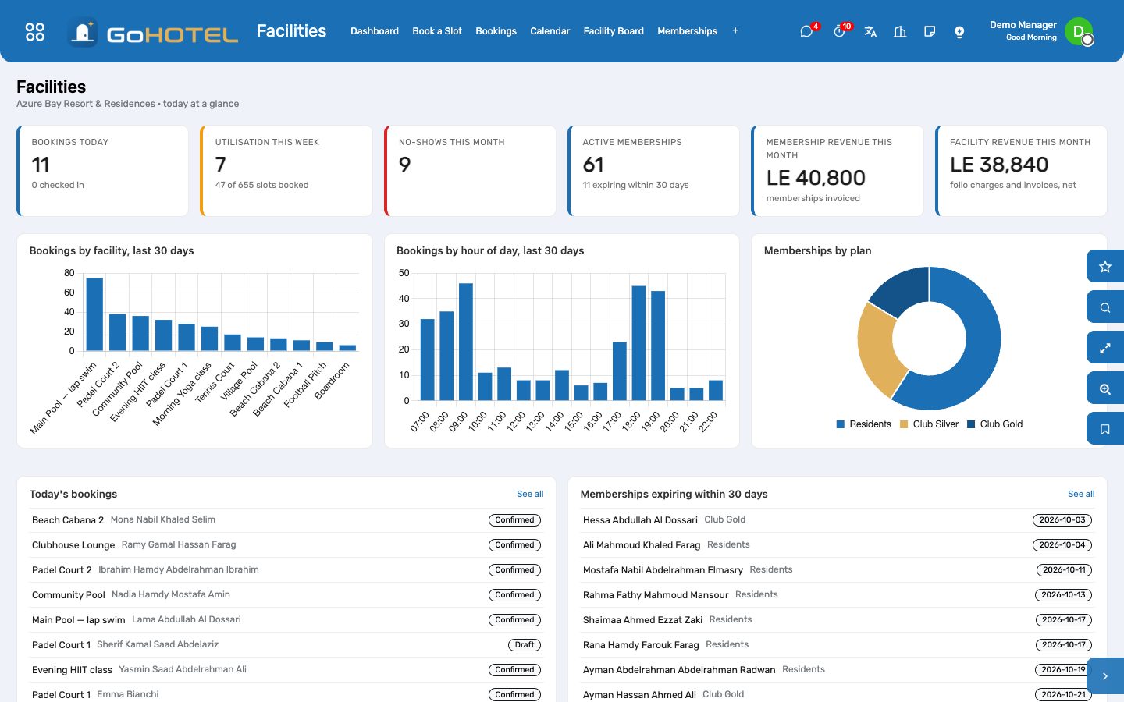Open the Membership Revenue This Month card
This screenshot has width=1124, height=702.
click(837, 171)
